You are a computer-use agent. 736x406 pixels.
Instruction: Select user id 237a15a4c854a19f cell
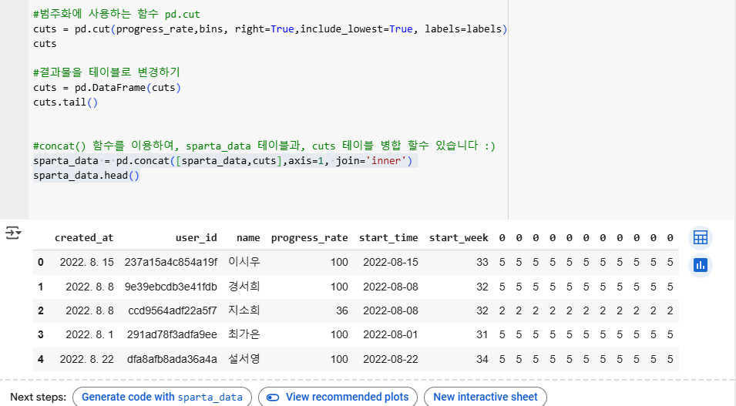[x=171, y=263]
